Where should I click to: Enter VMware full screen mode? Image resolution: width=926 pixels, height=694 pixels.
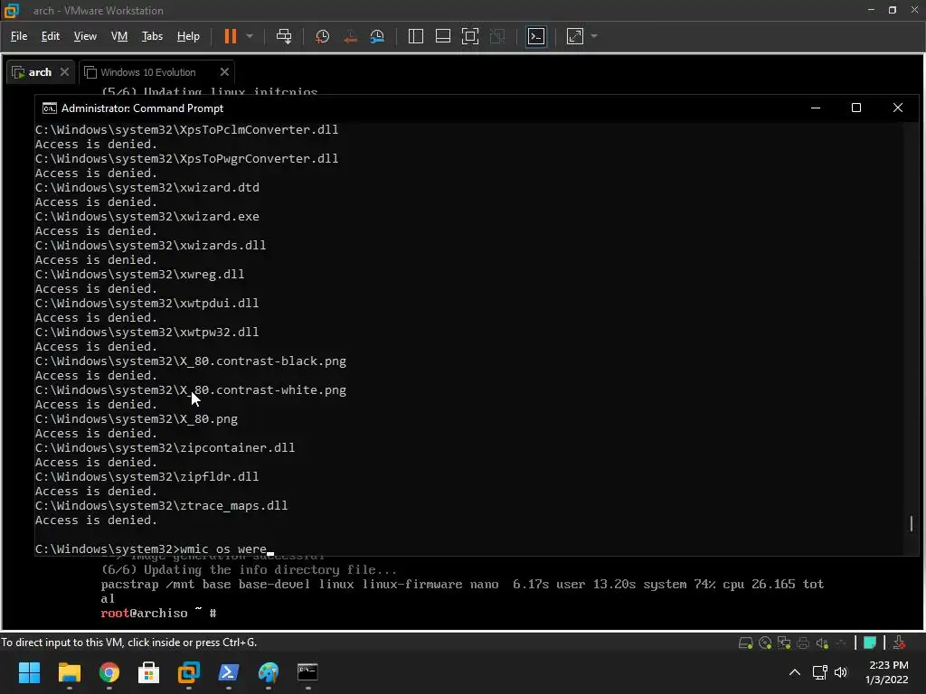[x=470, y=36]
